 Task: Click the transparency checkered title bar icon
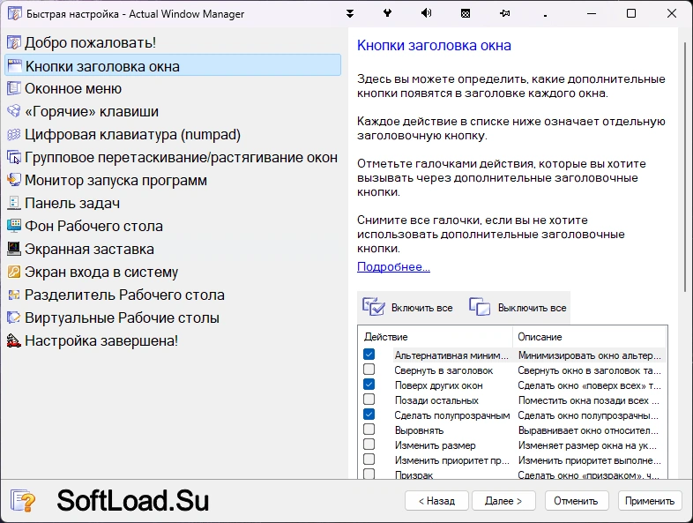(x=466, y=14)
